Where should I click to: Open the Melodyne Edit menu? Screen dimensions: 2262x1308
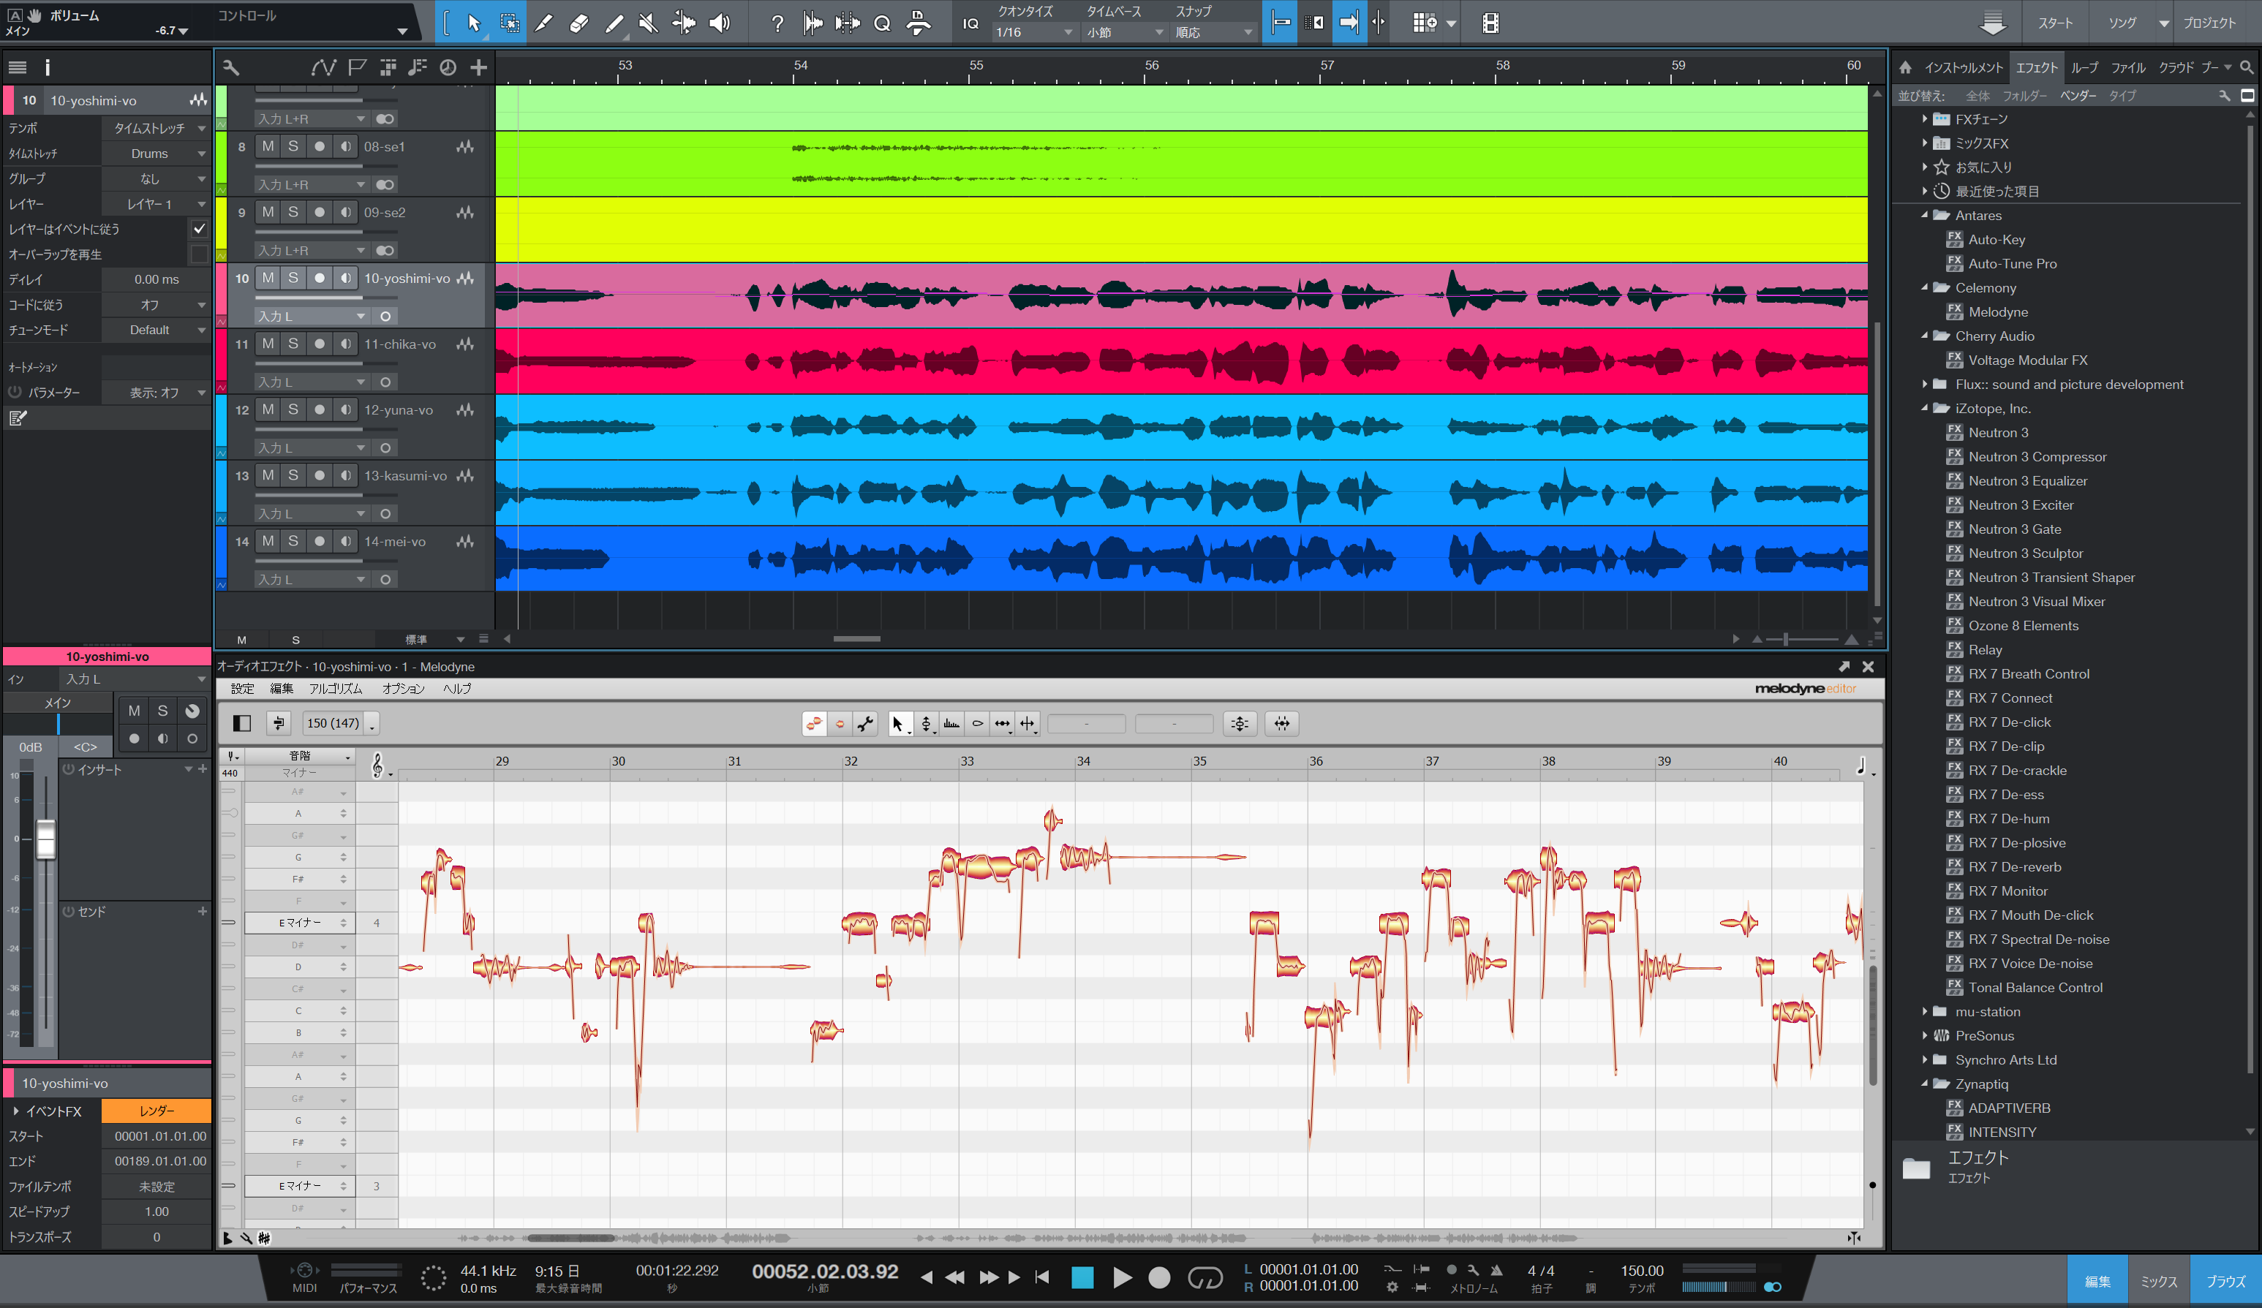point(282,689)
